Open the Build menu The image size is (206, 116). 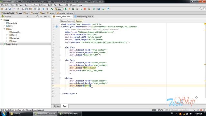50,5
